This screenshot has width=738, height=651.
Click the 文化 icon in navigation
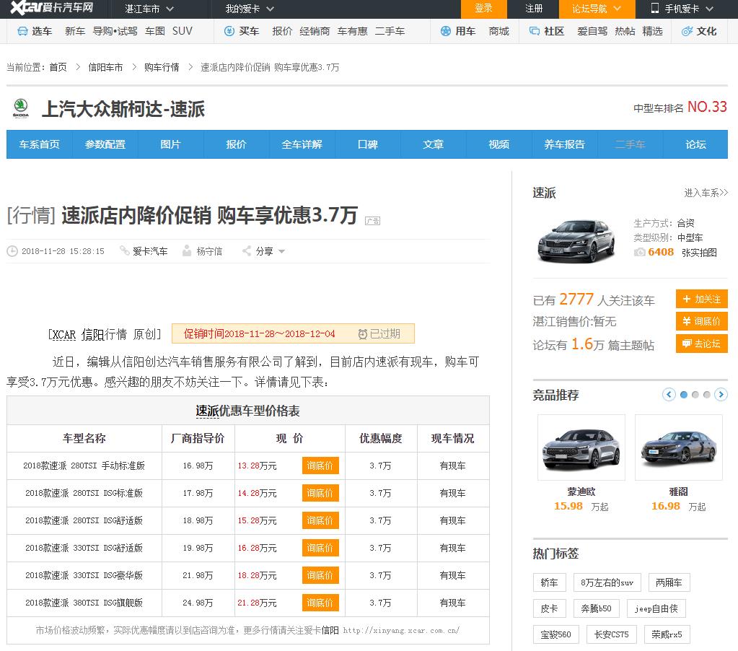pyautogui.click(x=688, y=32)
